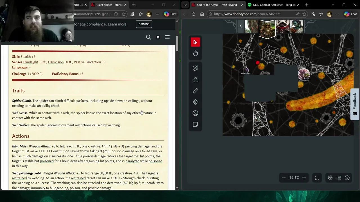The image size is (360, 202).
Task: Click the monsters URL address bar
Action: [x=92, y=14]
